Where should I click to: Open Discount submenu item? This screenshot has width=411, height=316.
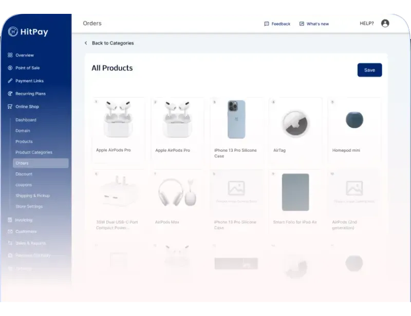[24, 174]
